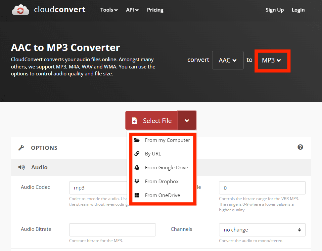Click the Audio Codec mp3 field
322x251 pixels.
click(x=98, y=188)
